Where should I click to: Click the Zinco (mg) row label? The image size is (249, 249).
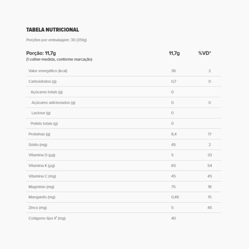(x=37, y=208)
